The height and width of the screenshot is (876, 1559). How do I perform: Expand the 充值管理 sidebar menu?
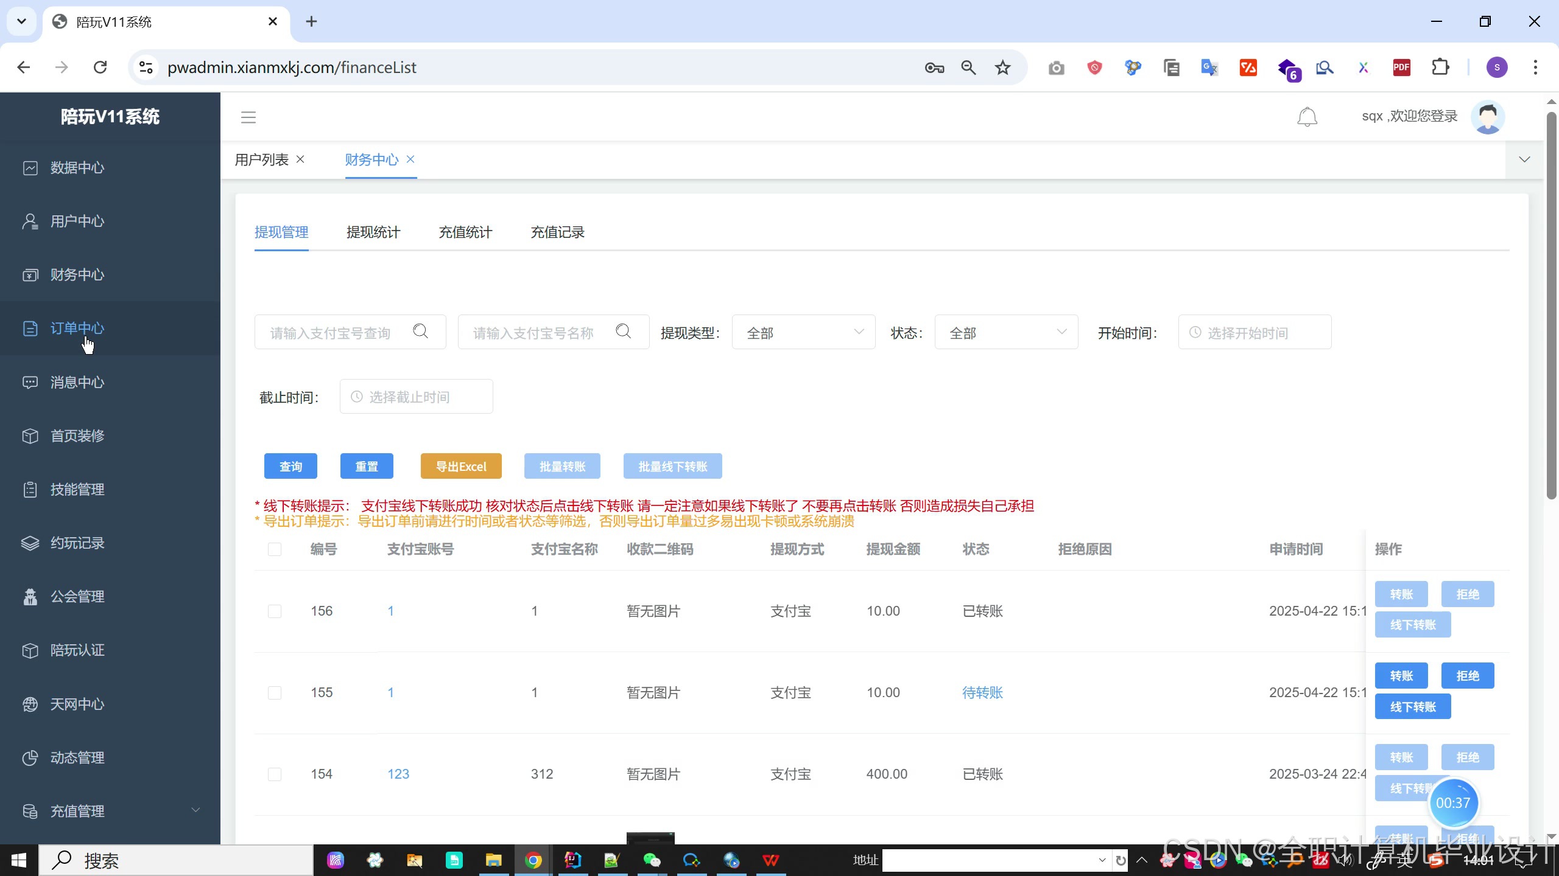(110, 812)
